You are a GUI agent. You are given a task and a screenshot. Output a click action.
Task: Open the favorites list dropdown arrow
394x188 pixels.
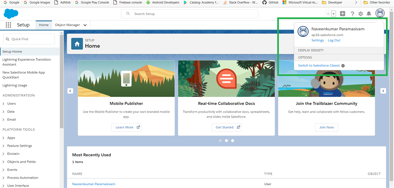pyautogui.click(x=334, y=14)
